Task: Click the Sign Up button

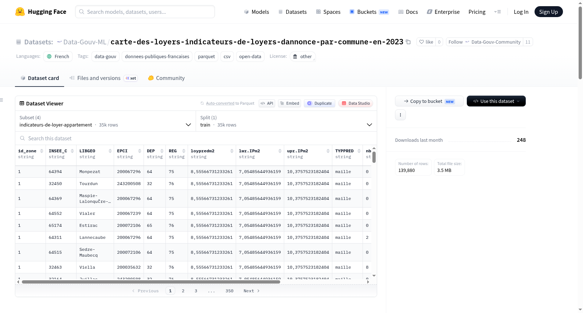Action: point(548,12)
